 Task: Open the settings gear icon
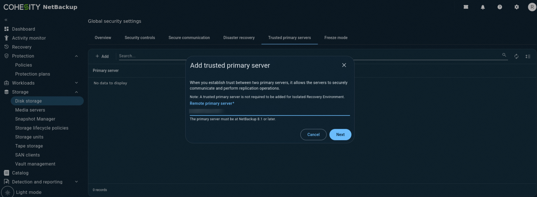coord(517,7)
